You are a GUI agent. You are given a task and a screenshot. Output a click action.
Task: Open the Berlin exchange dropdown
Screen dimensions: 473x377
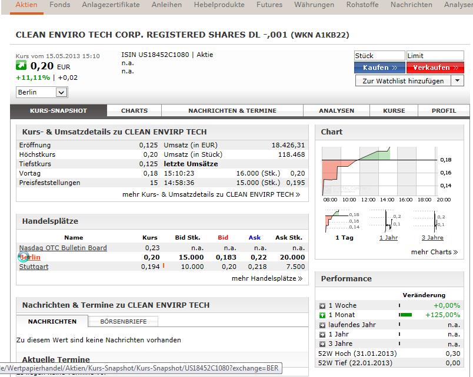pyautogui.click(x=61, y=92)
